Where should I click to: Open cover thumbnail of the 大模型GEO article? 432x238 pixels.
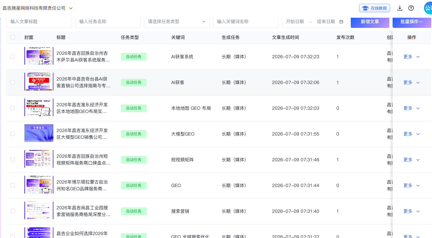(39, 133)
